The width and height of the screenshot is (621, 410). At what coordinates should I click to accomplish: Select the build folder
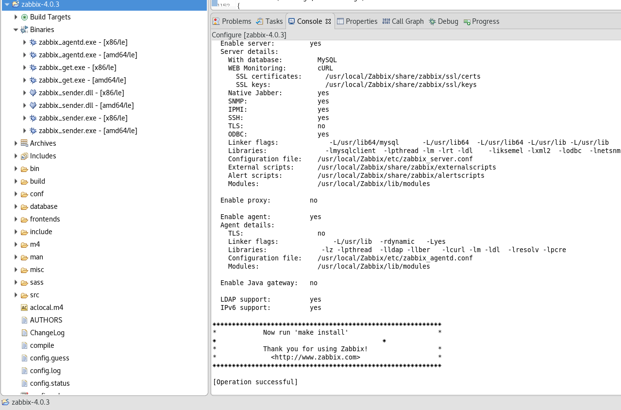coord(37,181)
